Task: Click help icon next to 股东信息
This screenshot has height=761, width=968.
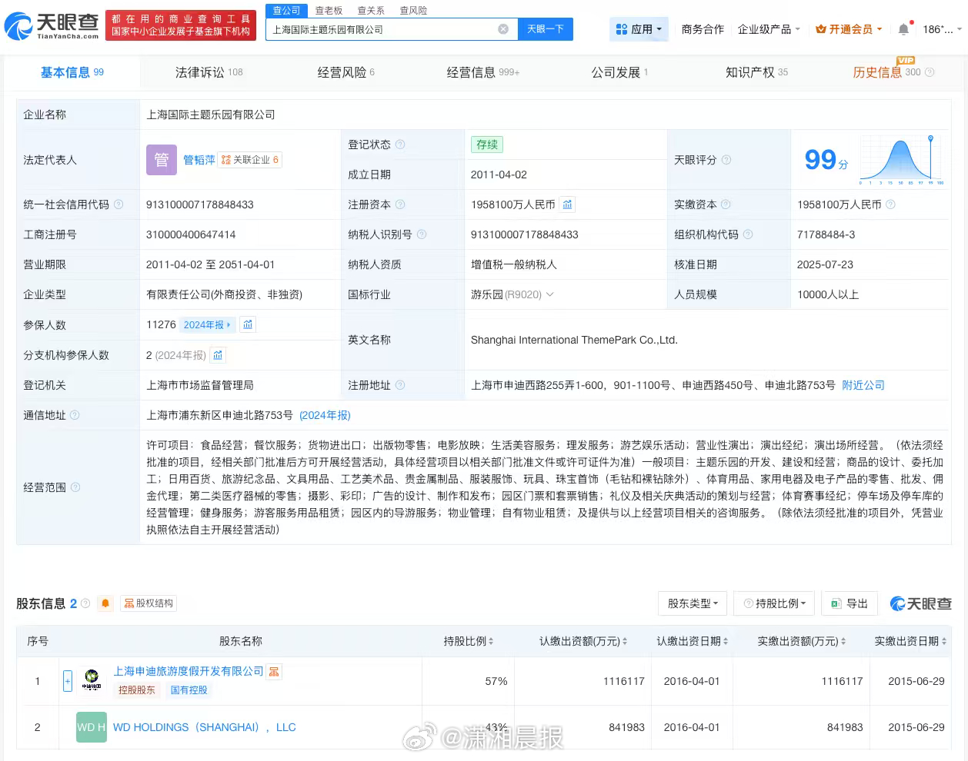Action: pyautogui.click(x=85, y=603)
